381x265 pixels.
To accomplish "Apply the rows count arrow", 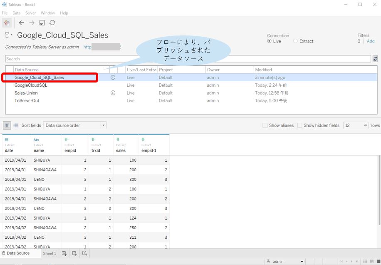I will tap(366, 125).
